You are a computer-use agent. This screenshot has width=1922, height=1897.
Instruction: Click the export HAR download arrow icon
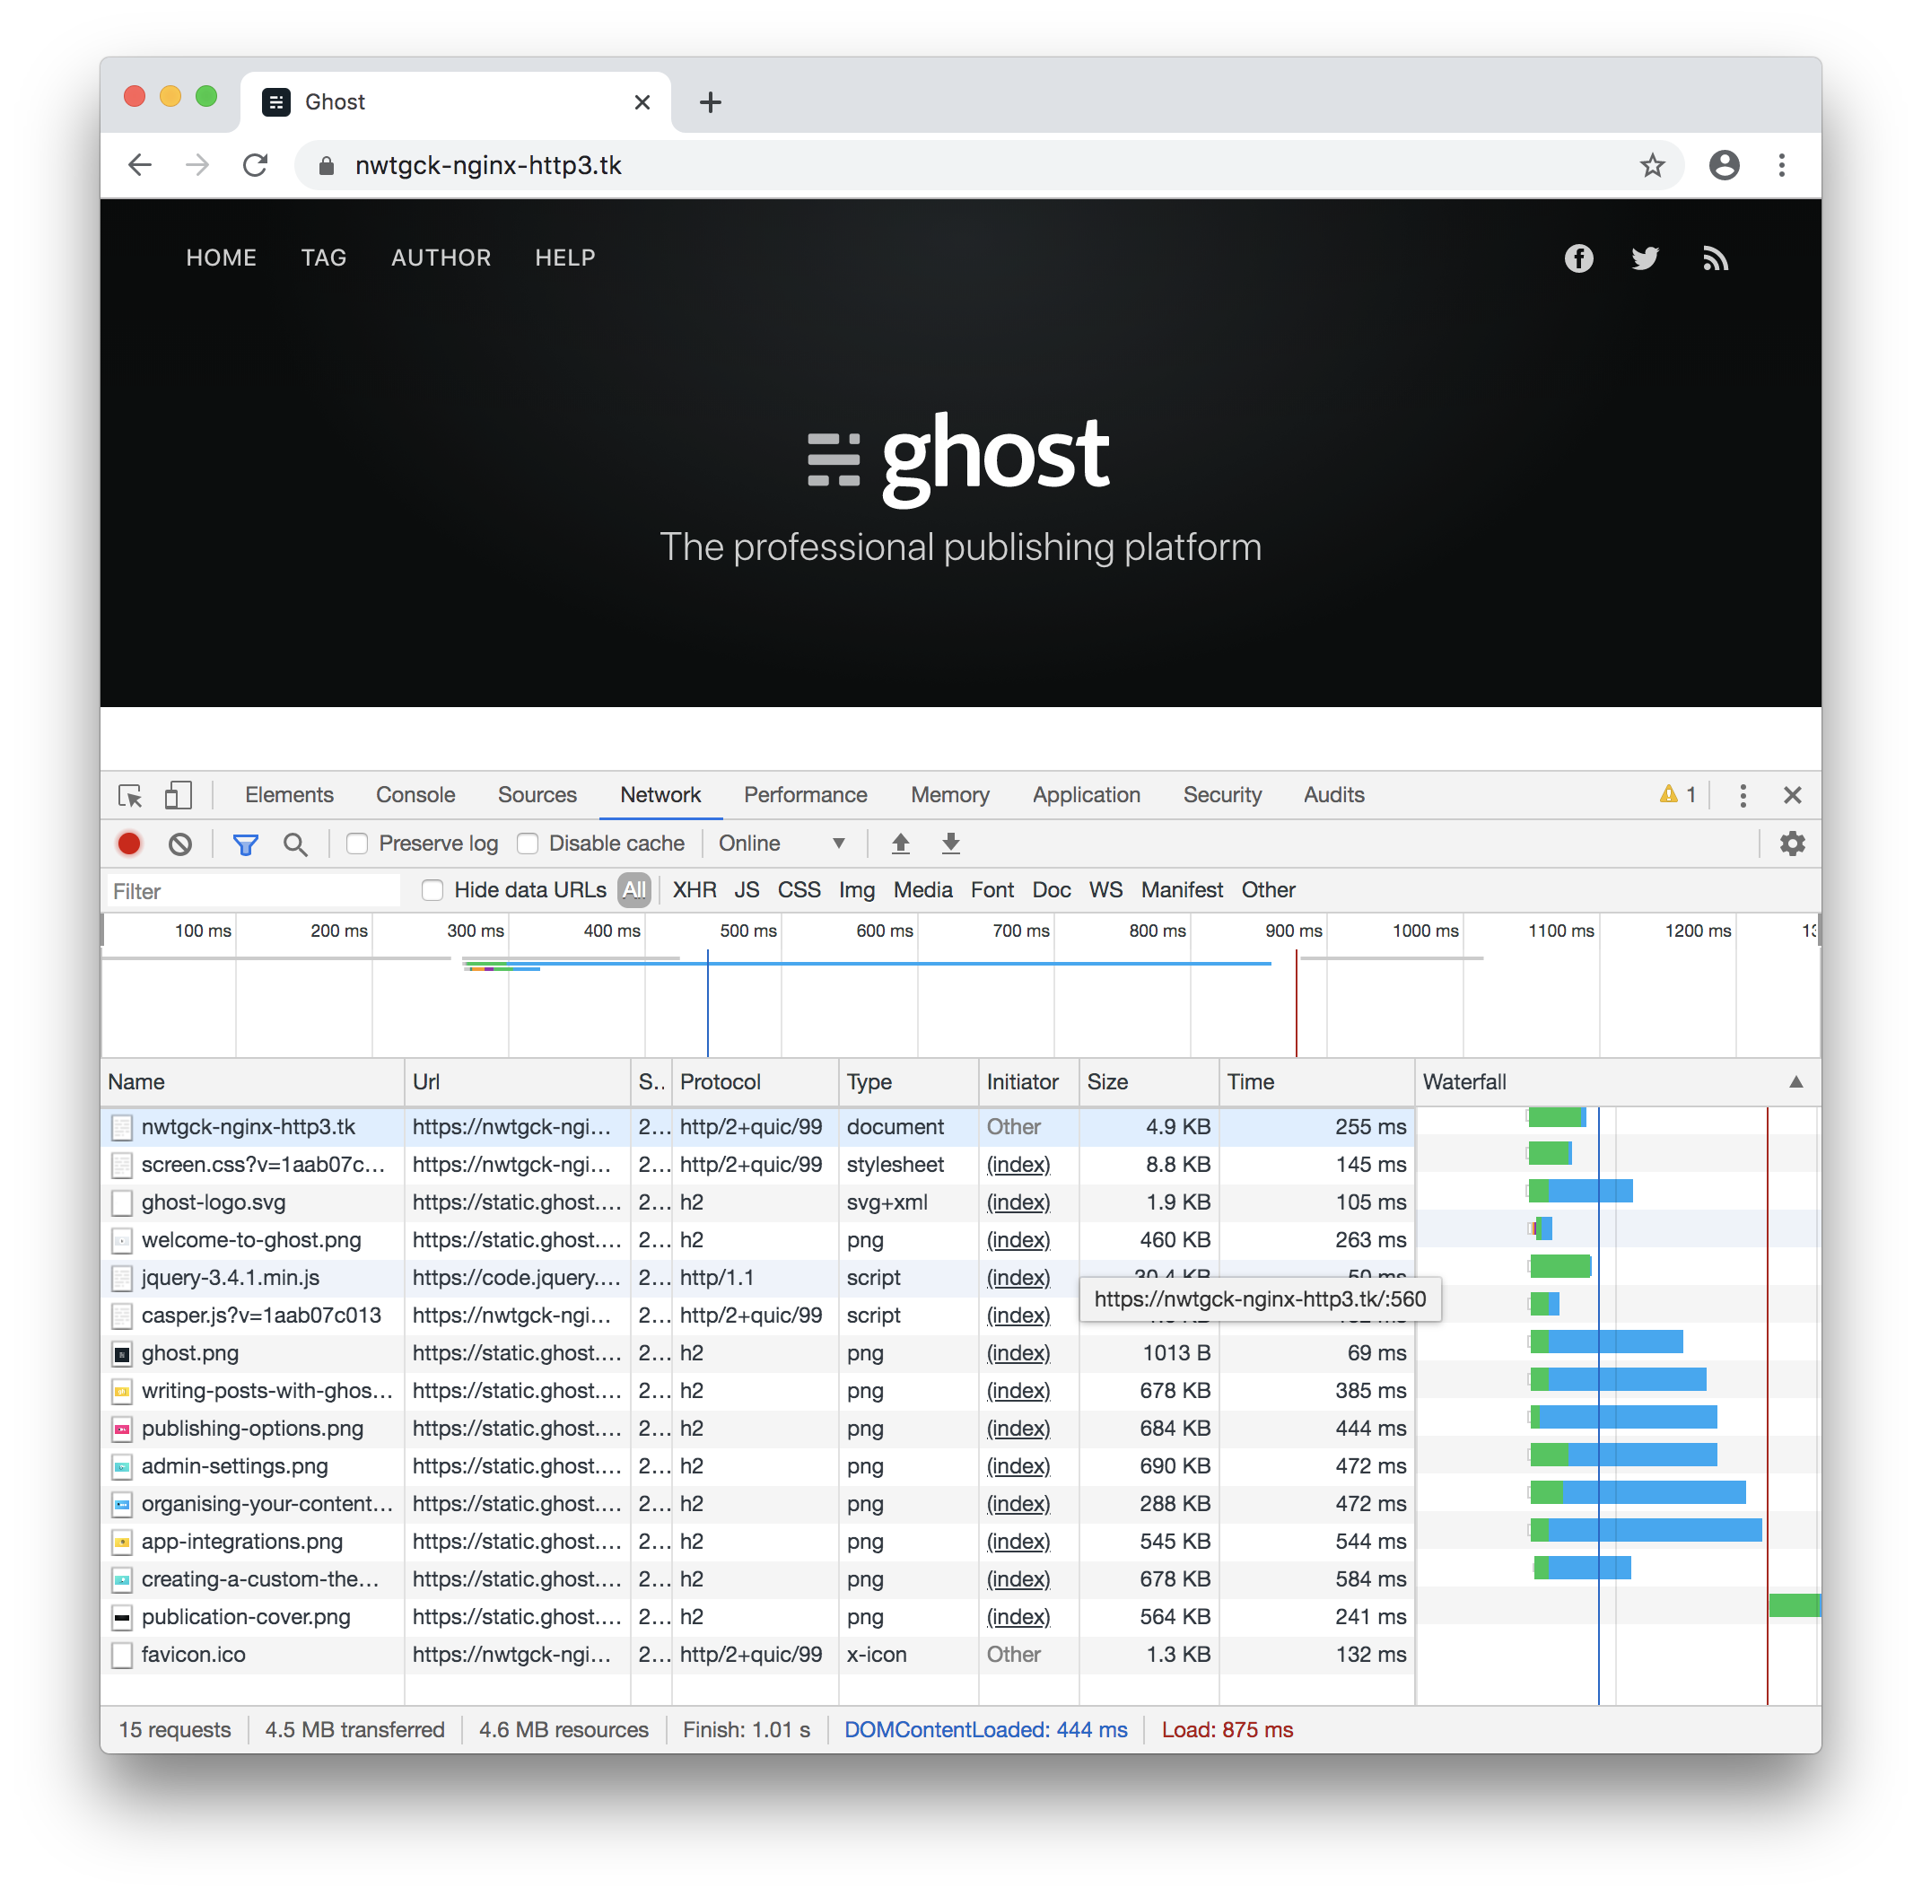tap(951, 844)
